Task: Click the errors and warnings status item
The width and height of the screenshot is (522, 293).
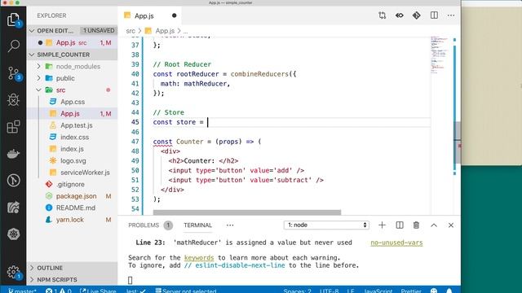Action: pos(59,291)
